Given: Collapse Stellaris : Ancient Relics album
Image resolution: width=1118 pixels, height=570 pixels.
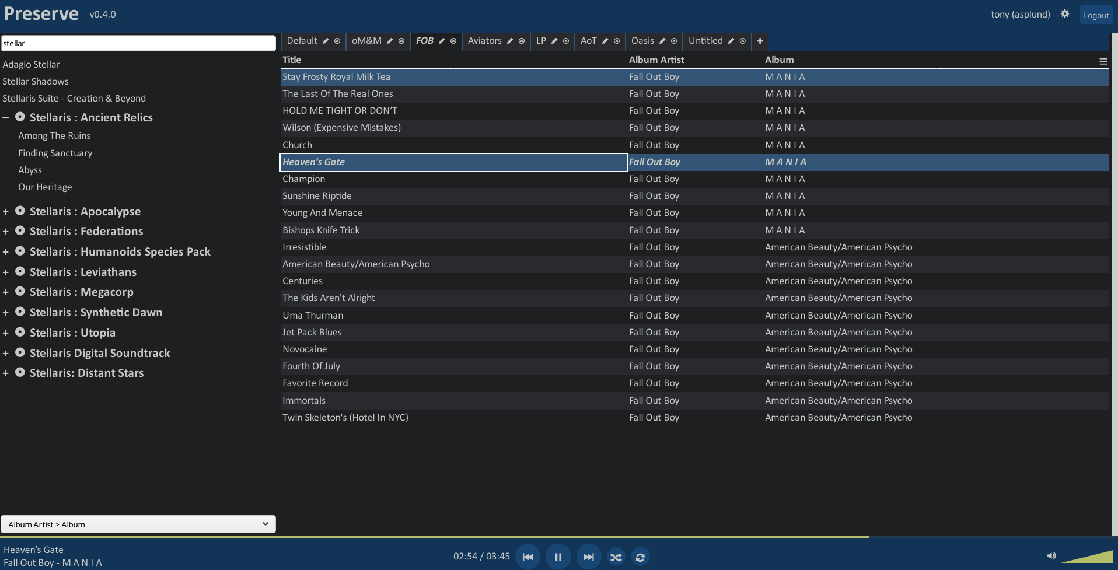Looking at the screenshot, I should coord(6,118).
